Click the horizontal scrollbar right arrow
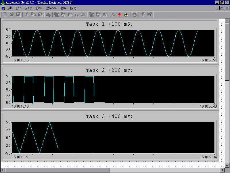Screen dimensions: 230x173 pos(222,170)
